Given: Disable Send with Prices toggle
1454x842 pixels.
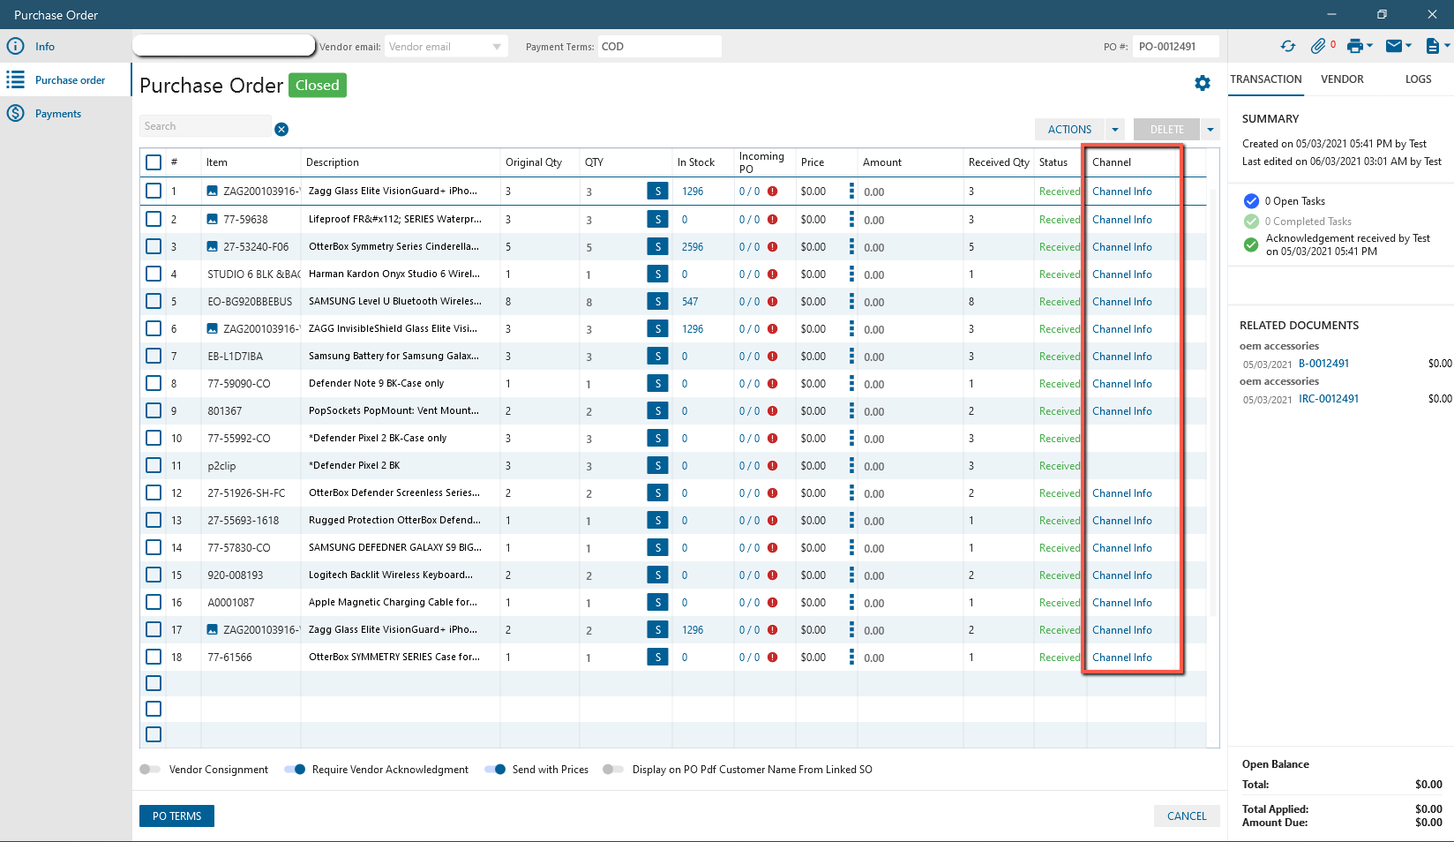Looking at the screenshot, I should pos(495,770).
